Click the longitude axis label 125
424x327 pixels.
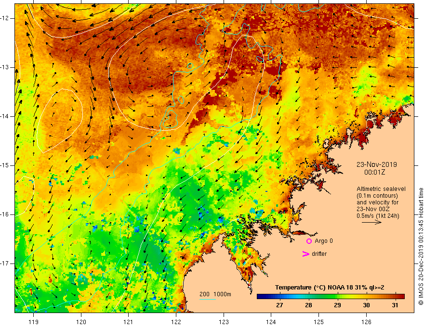[x=319, y=322]
